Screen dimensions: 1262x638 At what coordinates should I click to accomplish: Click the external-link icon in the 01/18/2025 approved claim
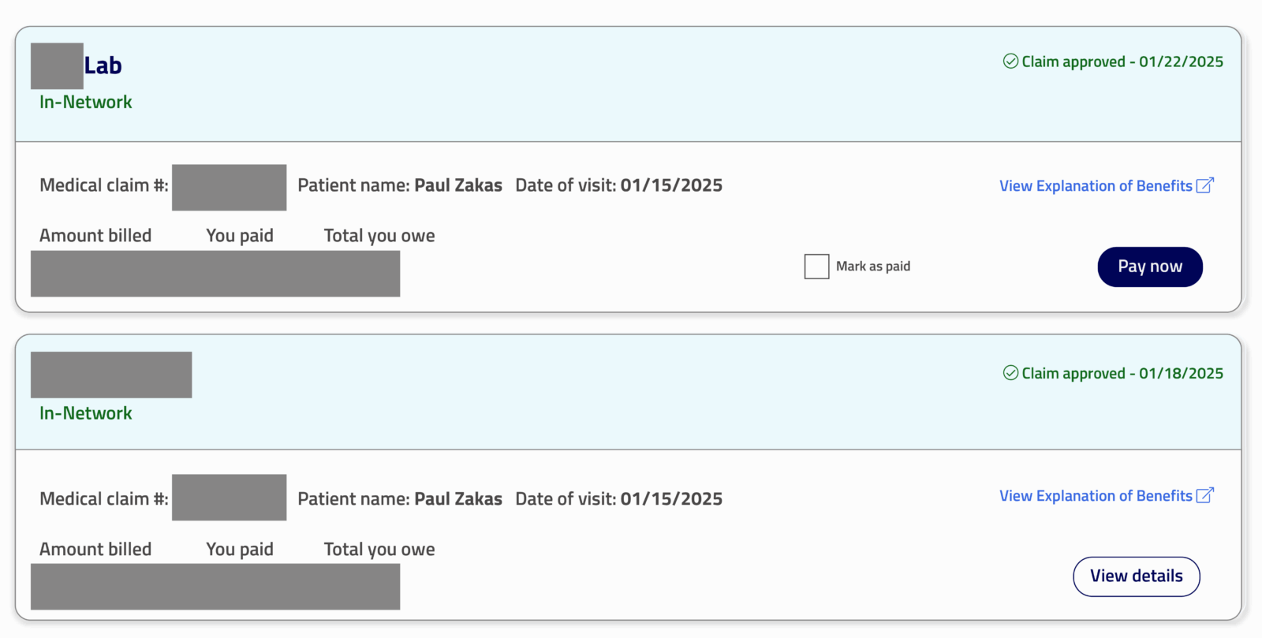coord(1204,495)
